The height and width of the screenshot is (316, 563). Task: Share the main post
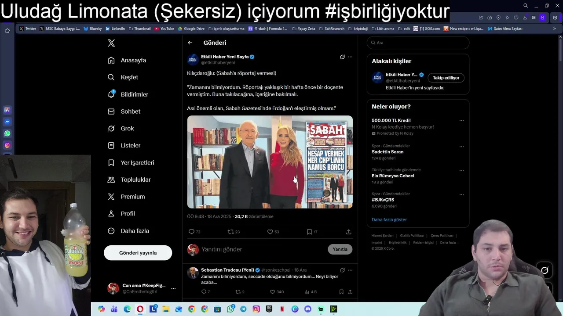(348, 232)
